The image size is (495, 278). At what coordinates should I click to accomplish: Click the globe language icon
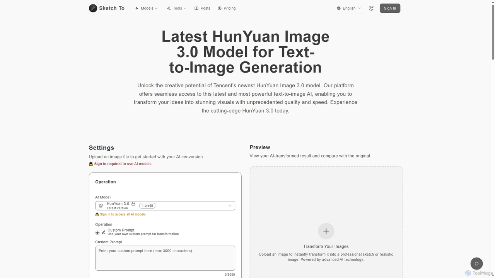coord(339,8)
